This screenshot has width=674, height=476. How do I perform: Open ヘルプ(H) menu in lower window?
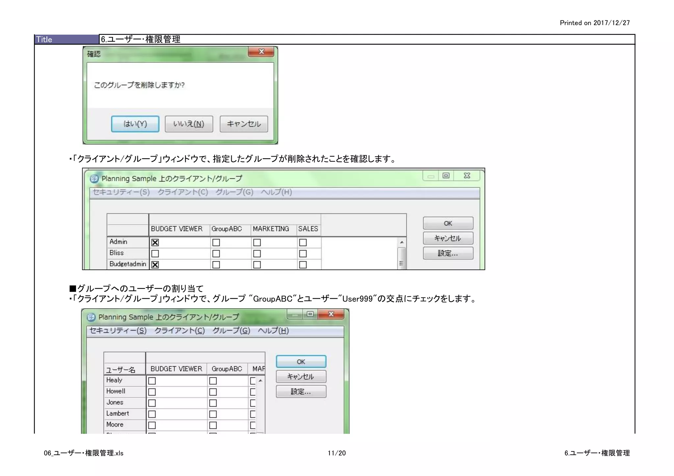tap(273, 331)
